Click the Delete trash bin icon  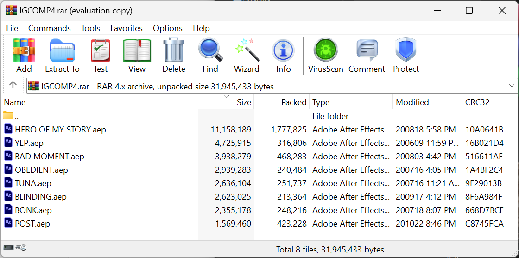(174, 51)
